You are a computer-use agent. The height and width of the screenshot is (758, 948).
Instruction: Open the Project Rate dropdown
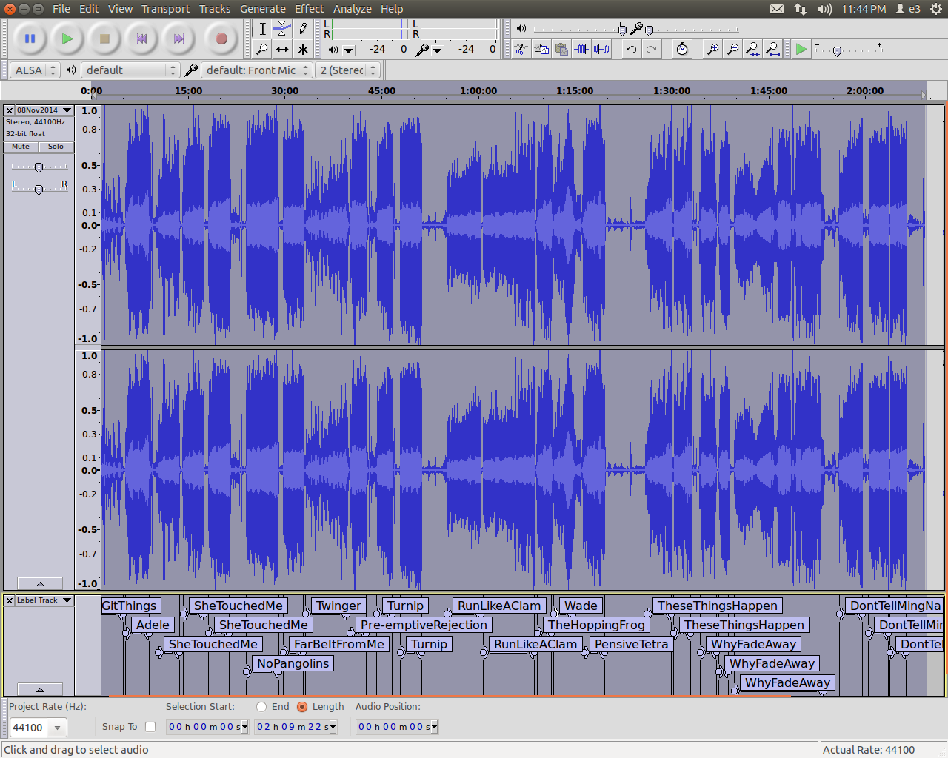click(x=57, y=728)
